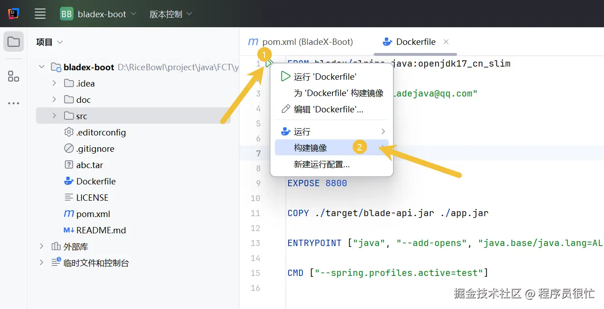The height and width of the screenshot is (309, 604).
Task: Open the 运行 Docker submenu arrow
Action: 383,131
